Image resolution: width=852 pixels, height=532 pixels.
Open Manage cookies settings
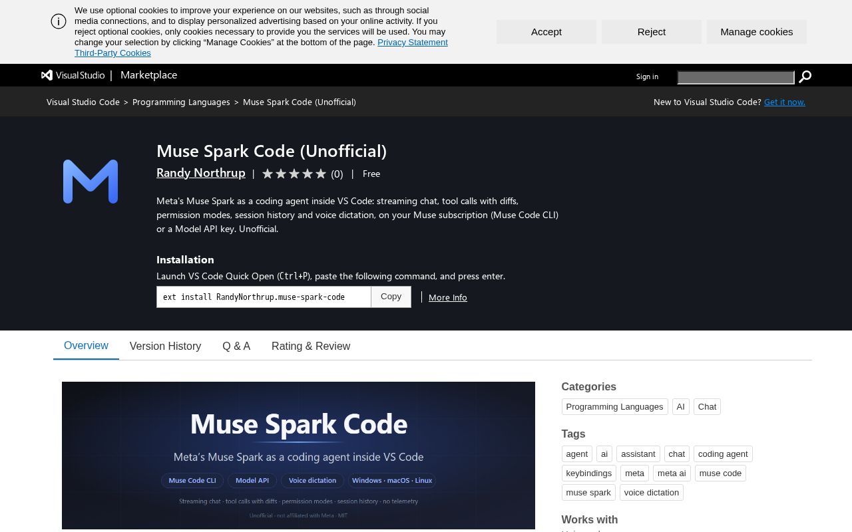[757, 32]
